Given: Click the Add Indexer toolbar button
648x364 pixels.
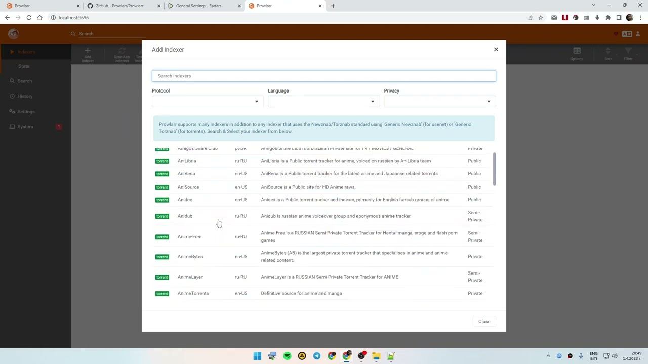Looking at the screenshot, I should (88, 55).
